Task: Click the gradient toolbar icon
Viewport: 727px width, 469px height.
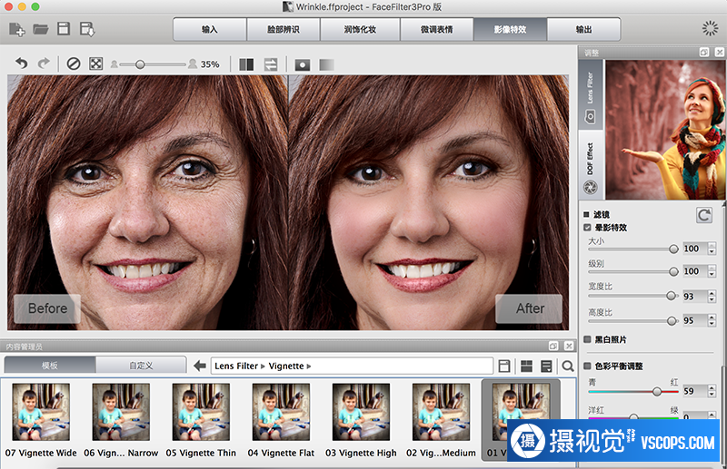Action: pyautogui.click(x=326, y=64)
